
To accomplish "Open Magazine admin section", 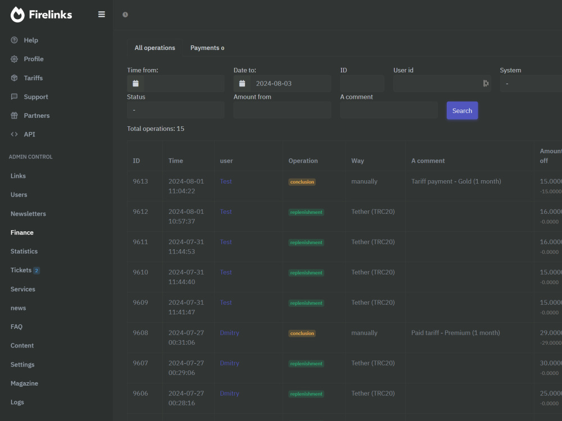I will click(x=24, y=383).
